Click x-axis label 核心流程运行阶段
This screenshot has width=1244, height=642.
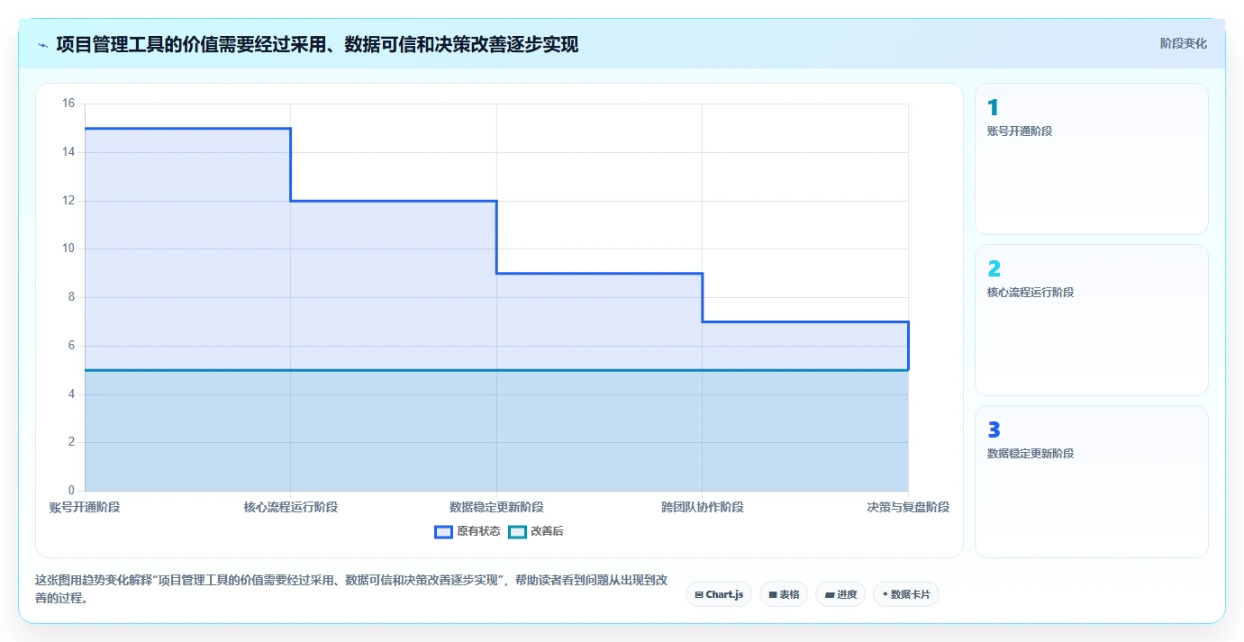click(290, 507)
